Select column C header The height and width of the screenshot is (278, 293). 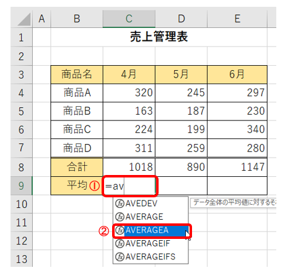(x=129, y=19)
